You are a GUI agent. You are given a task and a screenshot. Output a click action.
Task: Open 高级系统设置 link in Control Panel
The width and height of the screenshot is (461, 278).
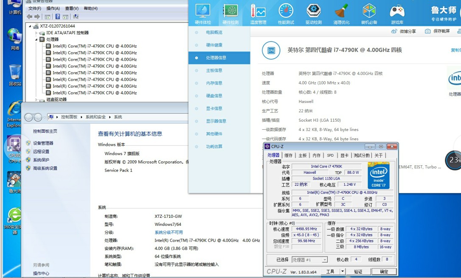tap(45, 168)
